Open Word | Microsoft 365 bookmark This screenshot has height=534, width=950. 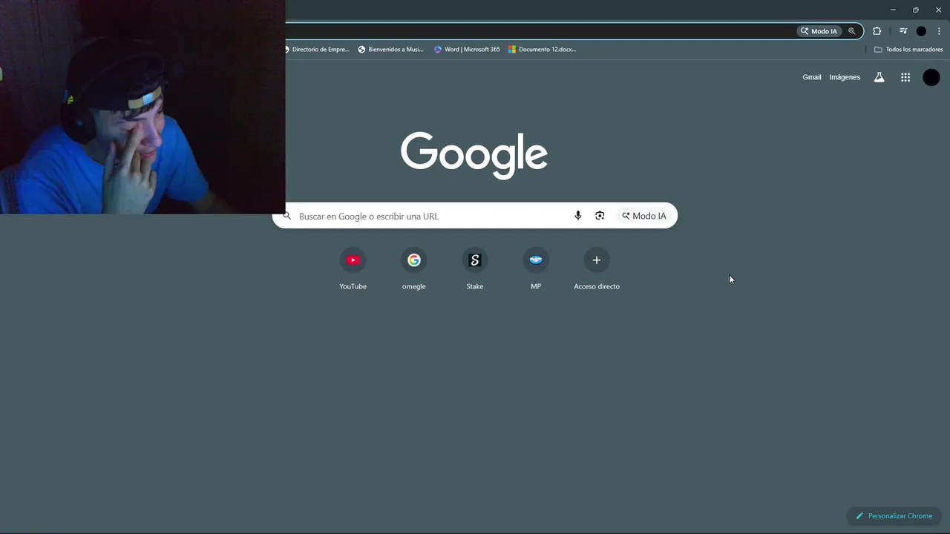click(x=467, y=50)
